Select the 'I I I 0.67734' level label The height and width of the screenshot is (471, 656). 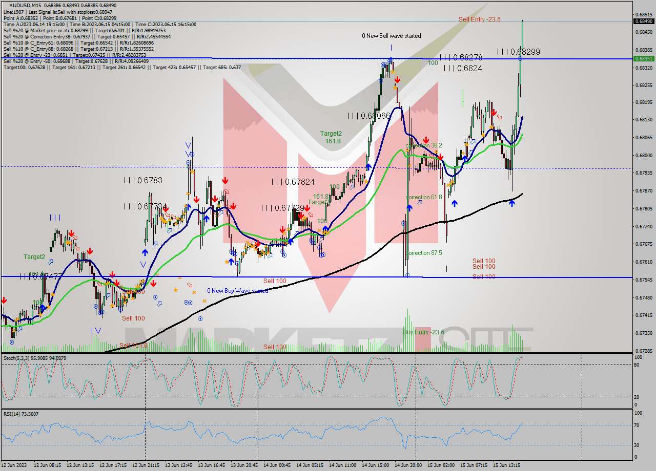(x=146, y=206)
